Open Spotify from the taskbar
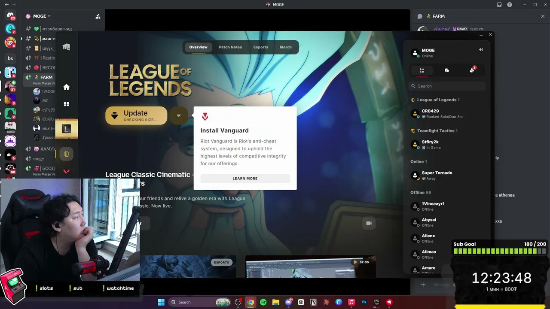550x309 pixels. tap(263, 302)
